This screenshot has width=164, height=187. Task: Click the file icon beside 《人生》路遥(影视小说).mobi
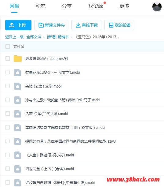pyautogui.click(x=17, y=155)
